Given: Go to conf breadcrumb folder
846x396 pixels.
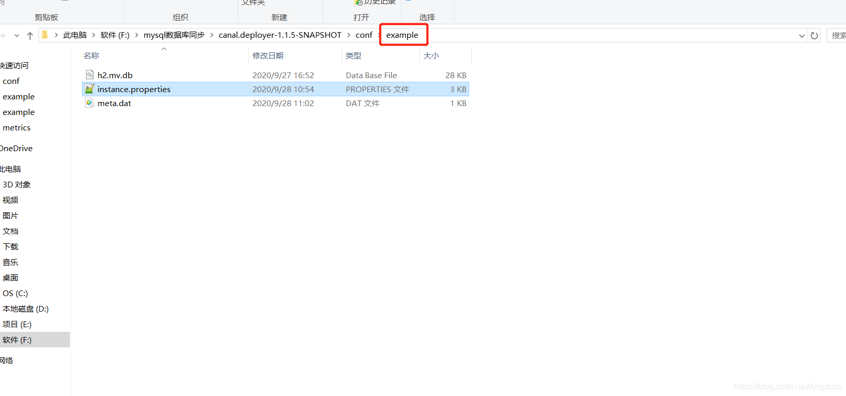Looking at the screenshot, I should pos(364,35).
